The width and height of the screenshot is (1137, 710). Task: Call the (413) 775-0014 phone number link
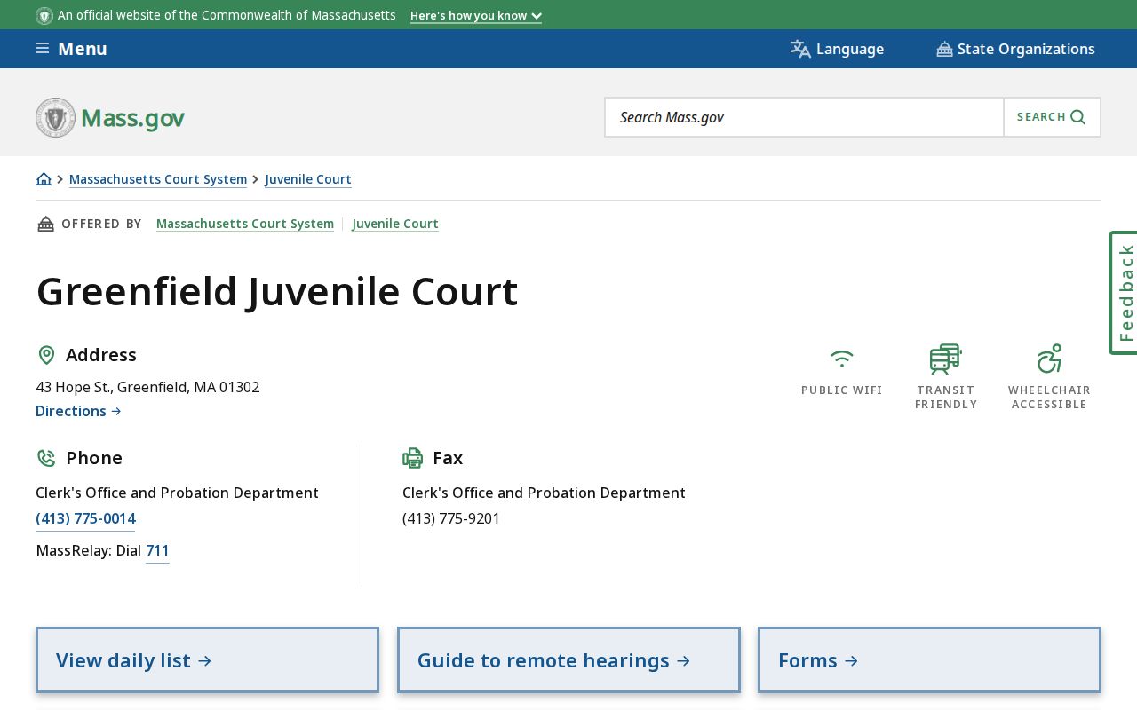coord(85,518)
